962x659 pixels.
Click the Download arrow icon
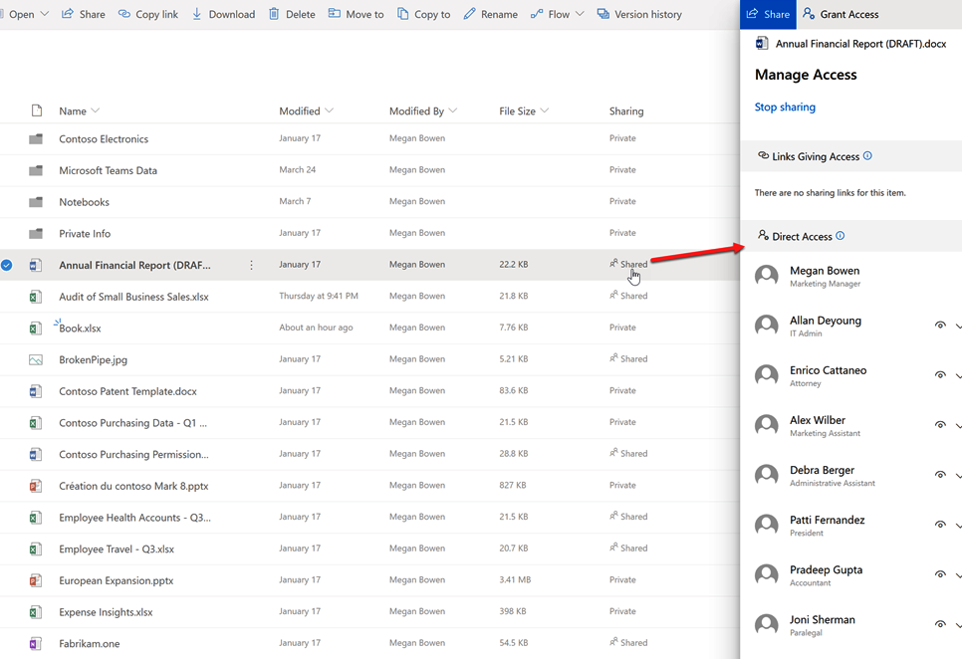point(196,14)
